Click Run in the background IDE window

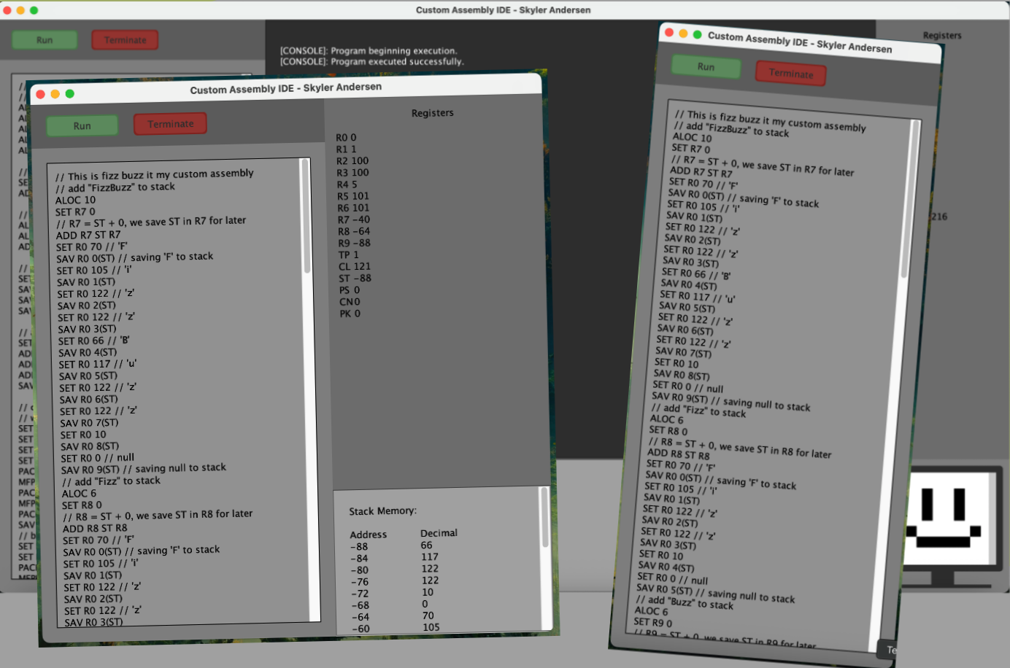[45, 40]
